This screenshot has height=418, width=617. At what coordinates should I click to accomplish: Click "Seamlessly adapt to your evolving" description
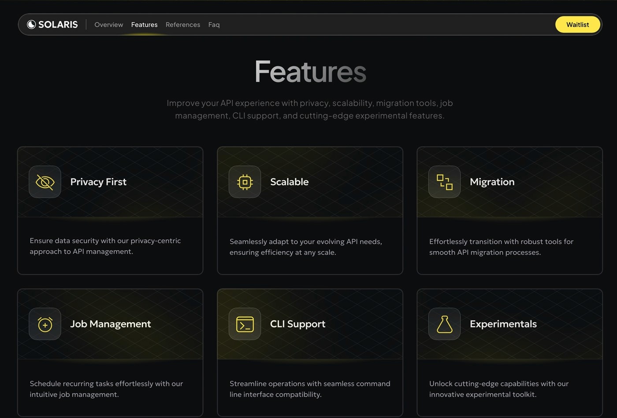point(305,247)
